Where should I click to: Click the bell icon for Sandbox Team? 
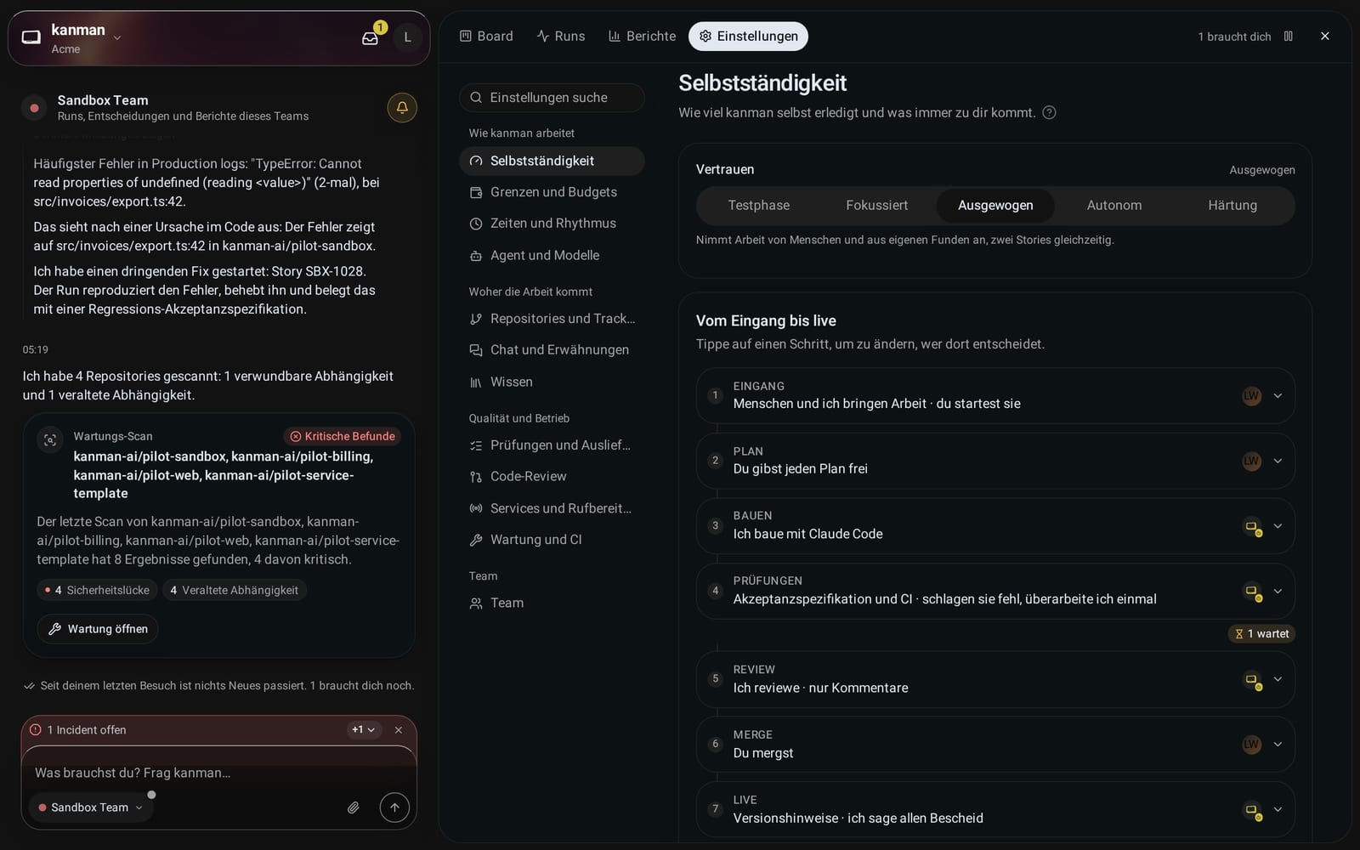point(402,108)
